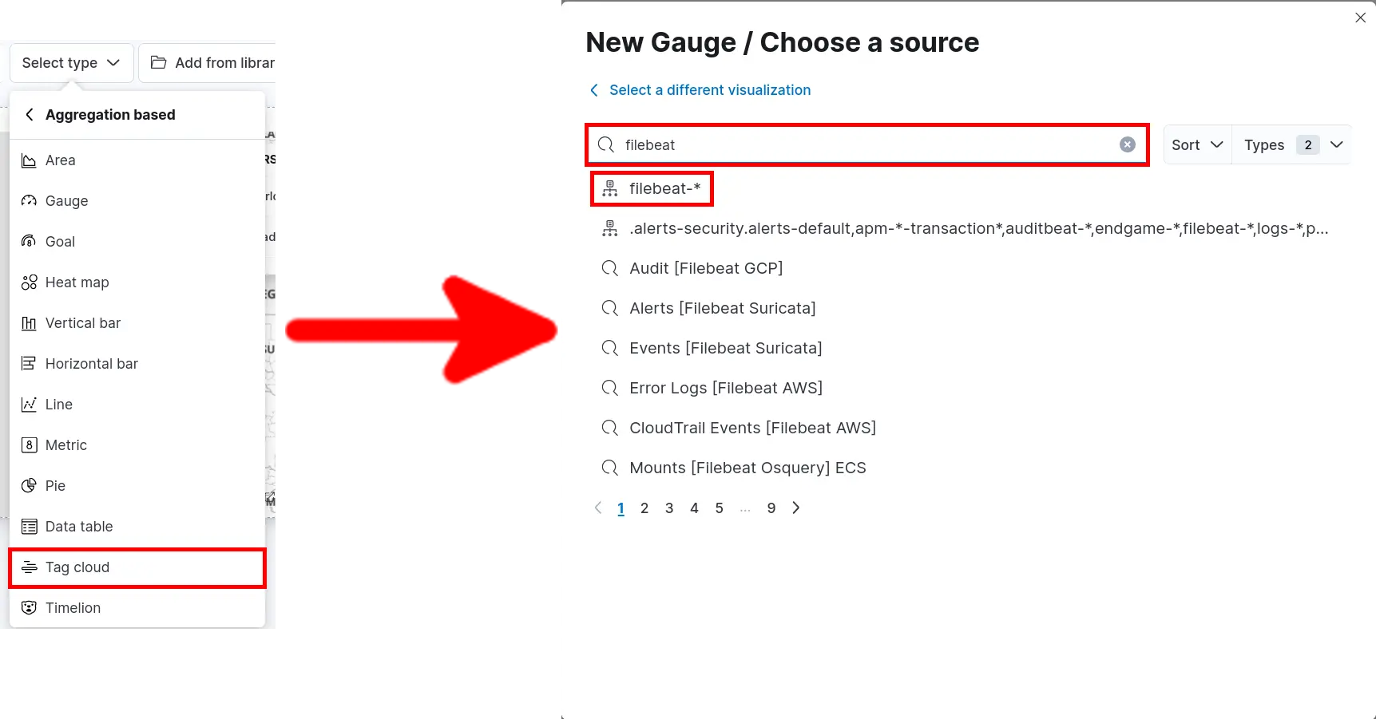
Task: Click the index pattern icon beside filebeat-*
Action: [609, 188]
